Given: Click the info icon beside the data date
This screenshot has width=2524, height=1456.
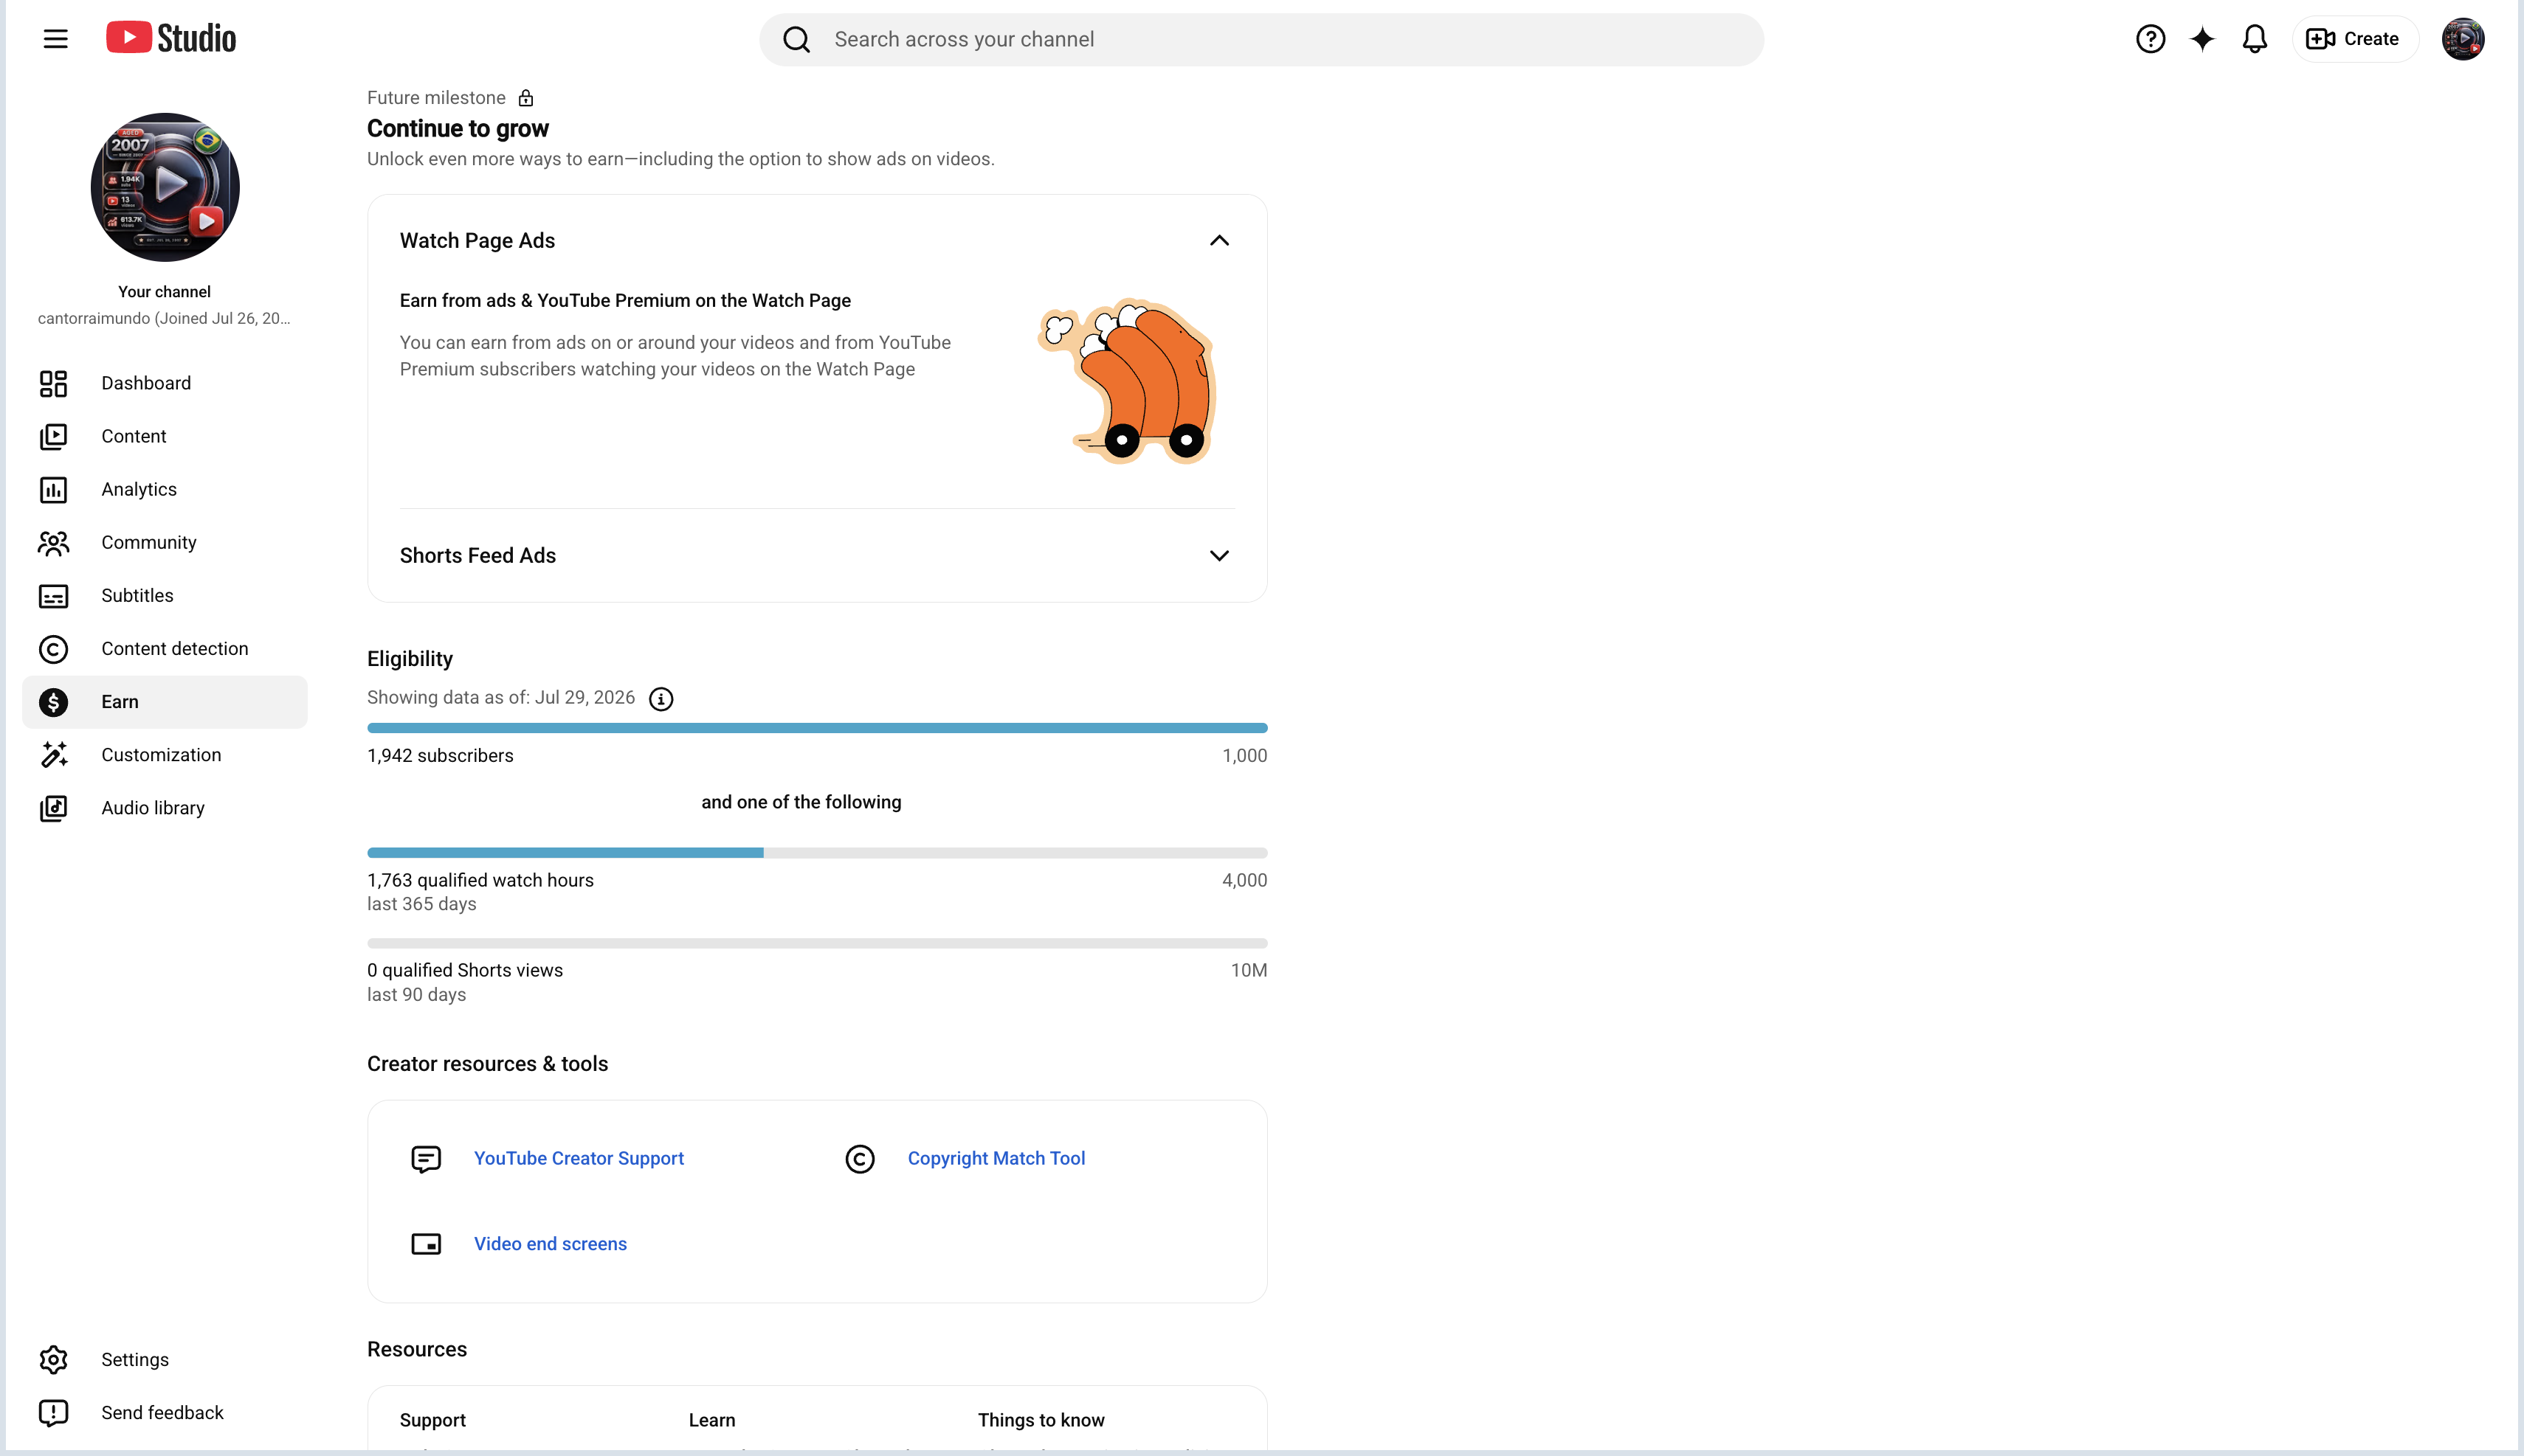Looking at the screenshot, I should pyautogui.click(x=661, y=699).
